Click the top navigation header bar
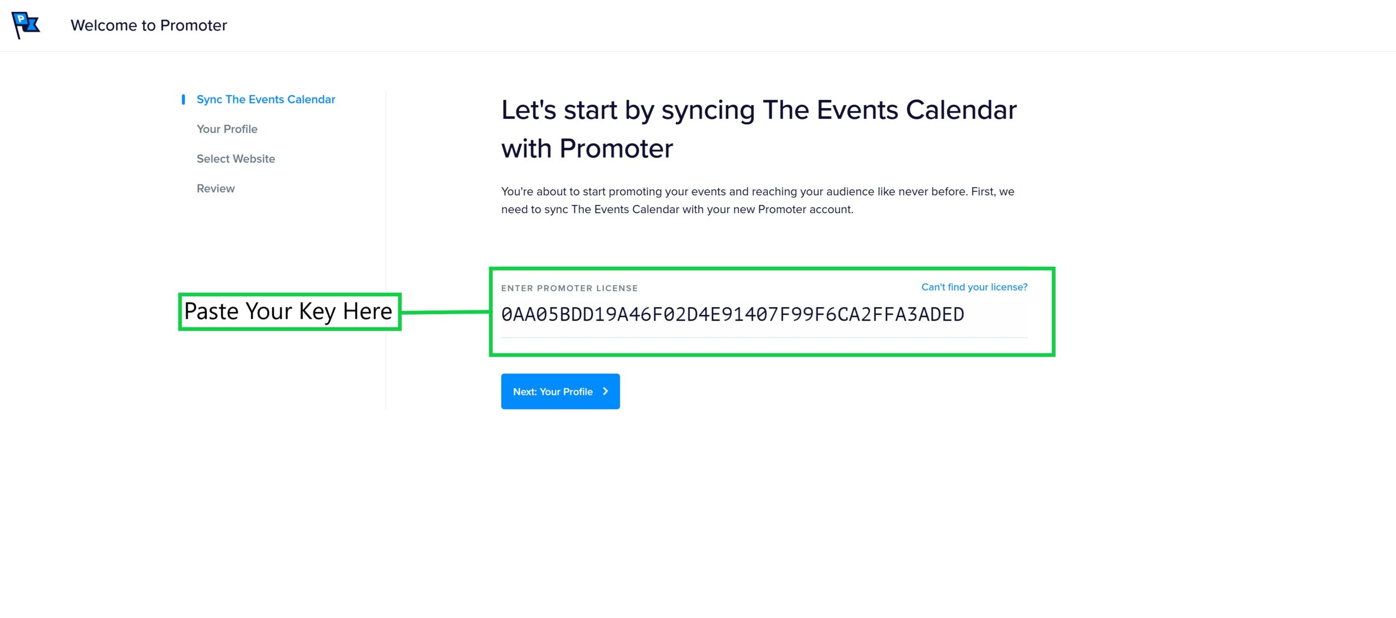This screenshot has height=618, width=1396. tap(698, 25)
